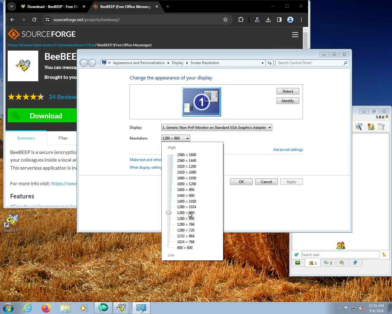Screen dimensions: 392x314
Task: Open Chrome downloads icon
Action: tap(268, 20)
